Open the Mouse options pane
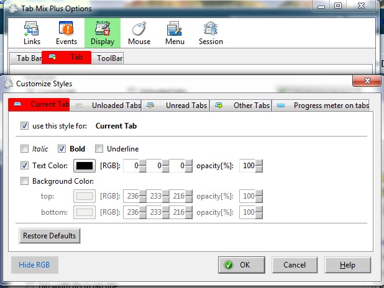The height and width of the screenshot is (288, 384). click(139, 33)
